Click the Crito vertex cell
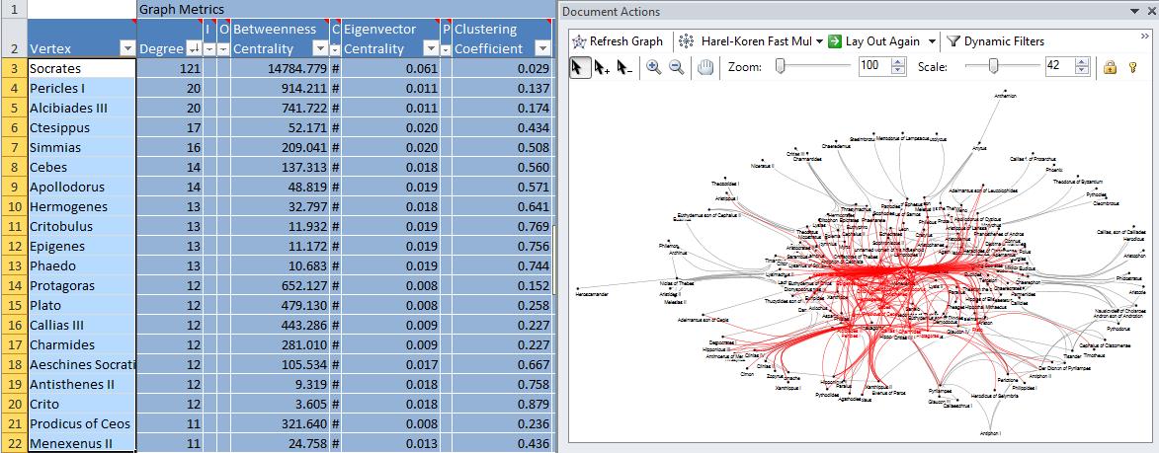Viewport: 1159px width, 453px height. tap(81, 404)
